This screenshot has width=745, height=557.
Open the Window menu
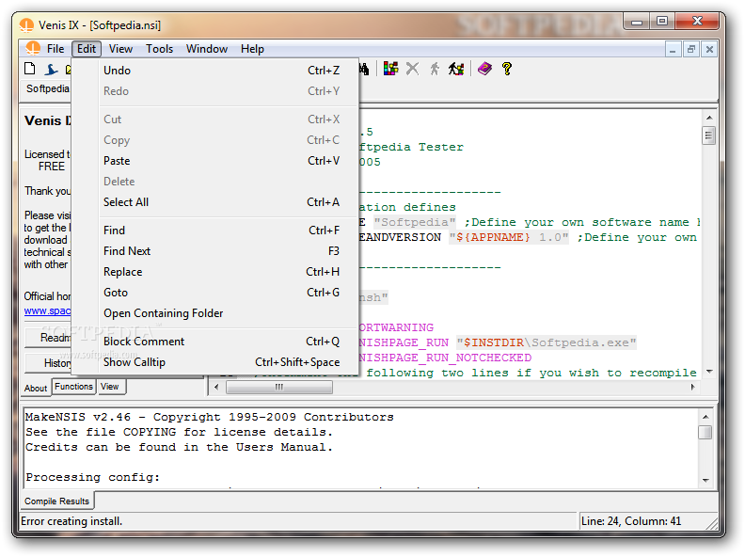pos(207,49)
